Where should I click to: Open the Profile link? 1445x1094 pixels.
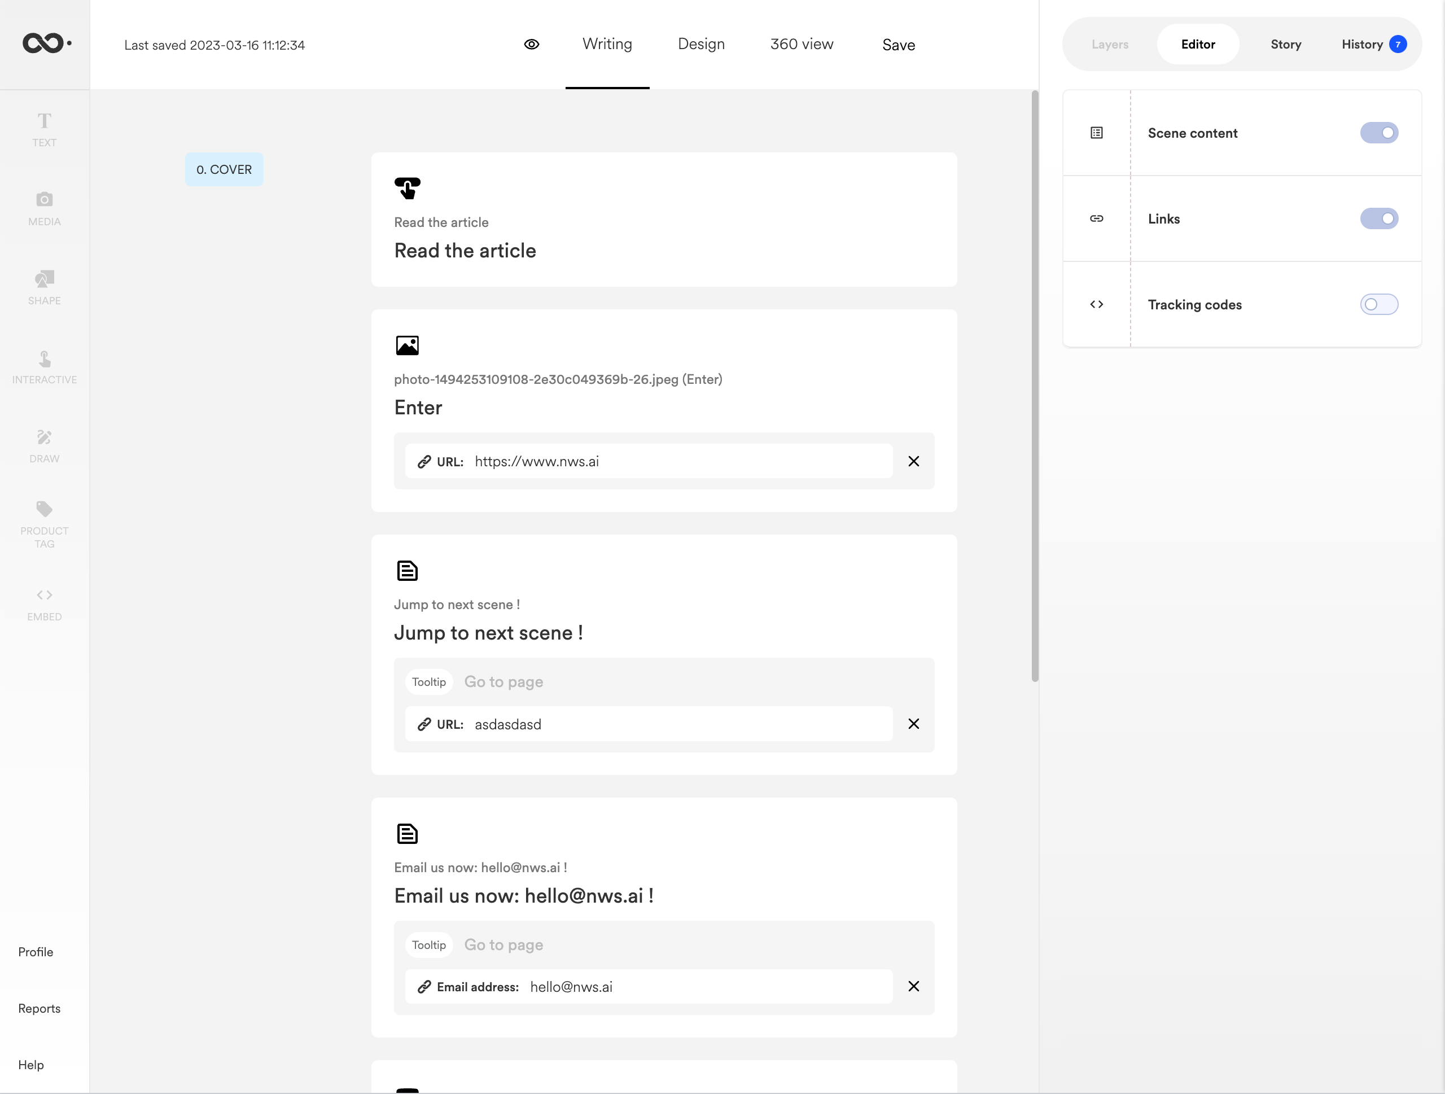(36, 952)
